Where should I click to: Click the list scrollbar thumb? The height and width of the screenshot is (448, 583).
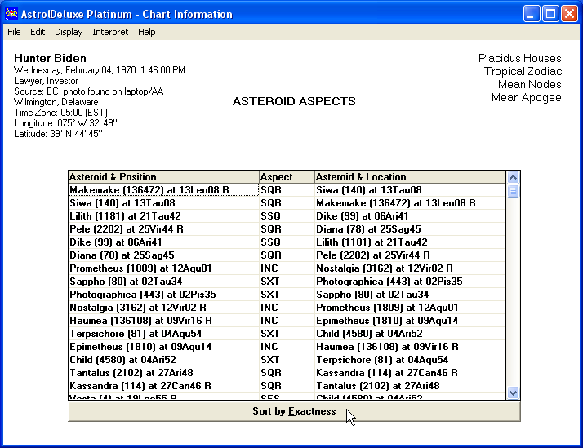coord(513,191)
